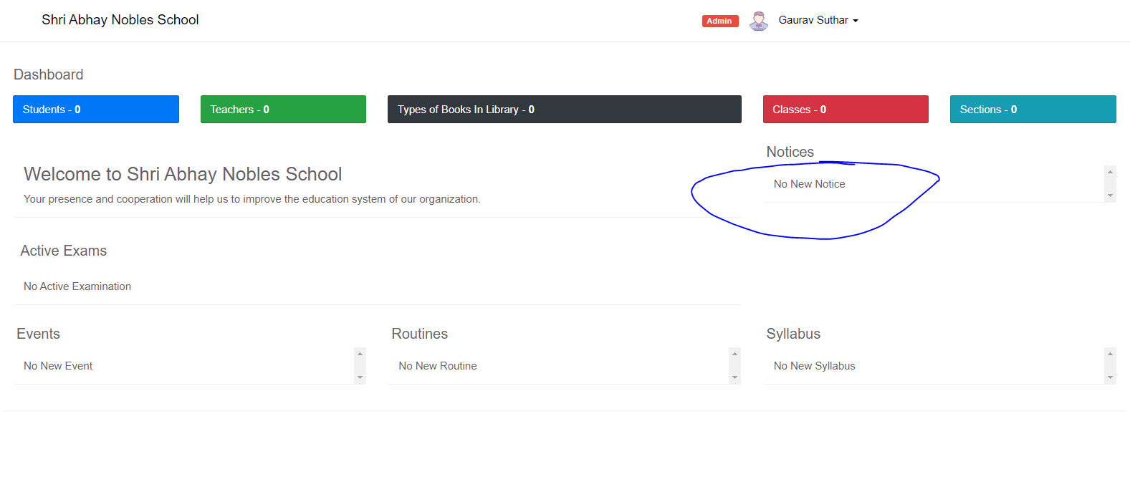
Task: Click the Notices heading
Action: 790,152
